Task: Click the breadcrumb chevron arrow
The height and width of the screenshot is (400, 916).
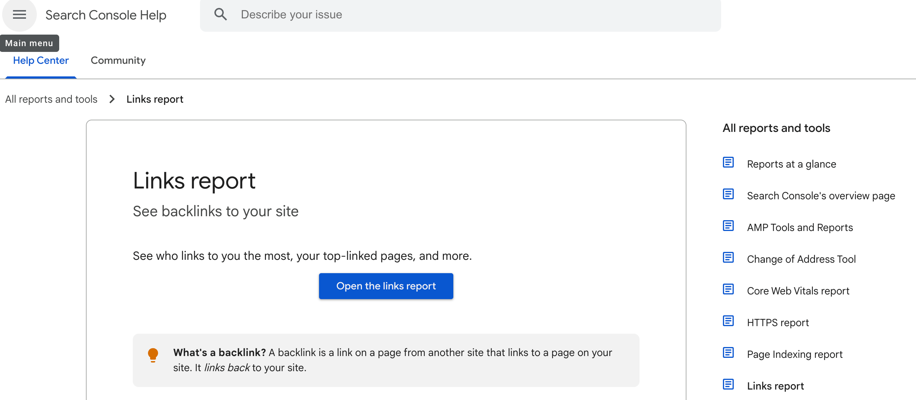Action: click(x=112, y=99)
